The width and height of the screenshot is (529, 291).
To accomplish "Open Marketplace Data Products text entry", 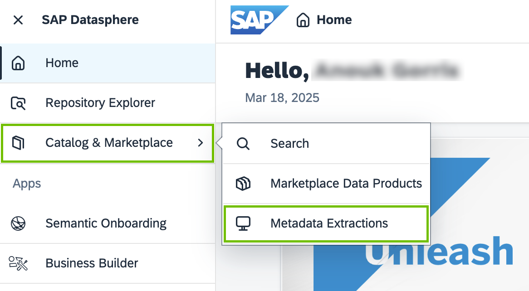I will (x=346, y=184).
